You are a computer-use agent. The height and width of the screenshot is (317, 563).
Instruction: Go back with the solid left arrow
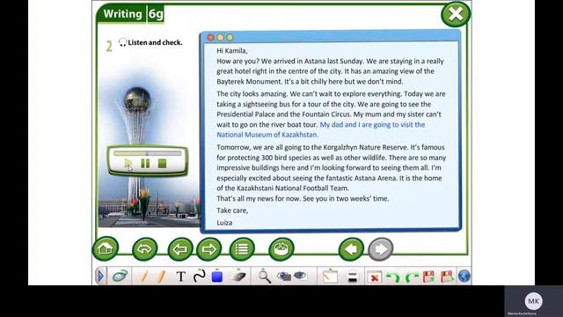(x=351, y=248)
